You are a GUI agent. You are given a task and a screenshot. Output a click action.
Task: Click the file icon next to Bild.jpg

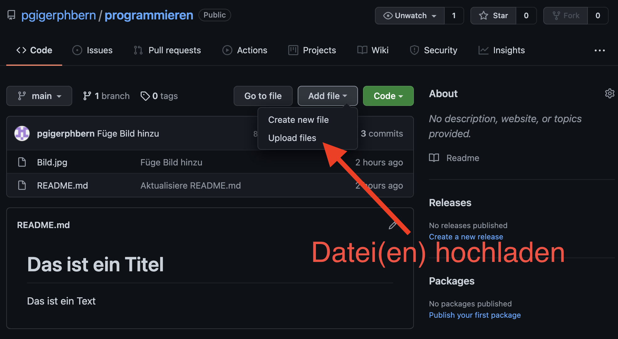click(22, 162)
